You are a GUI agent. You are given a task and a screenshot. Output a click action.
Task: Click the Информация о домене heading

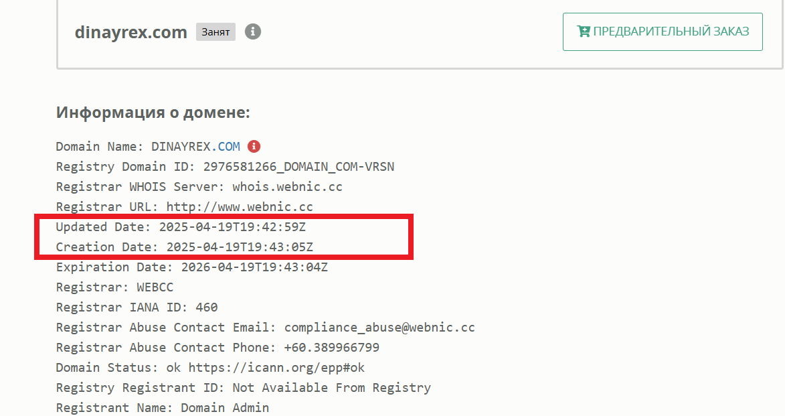(153, 113)
